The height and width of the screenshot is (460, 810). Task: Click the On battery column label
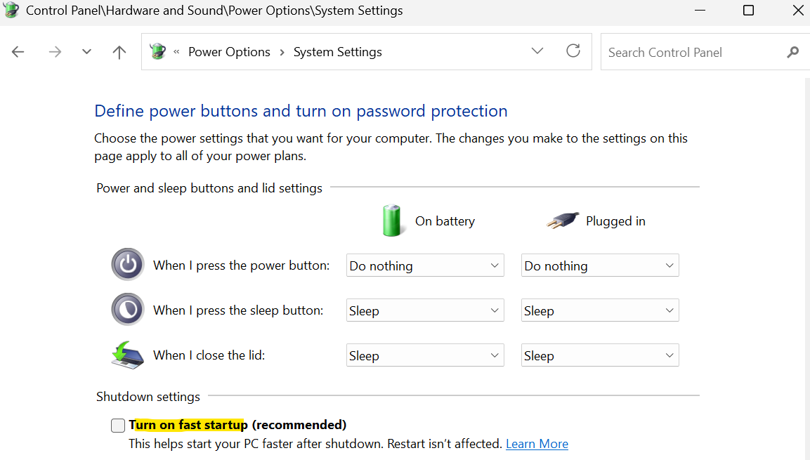coord(445,221)
